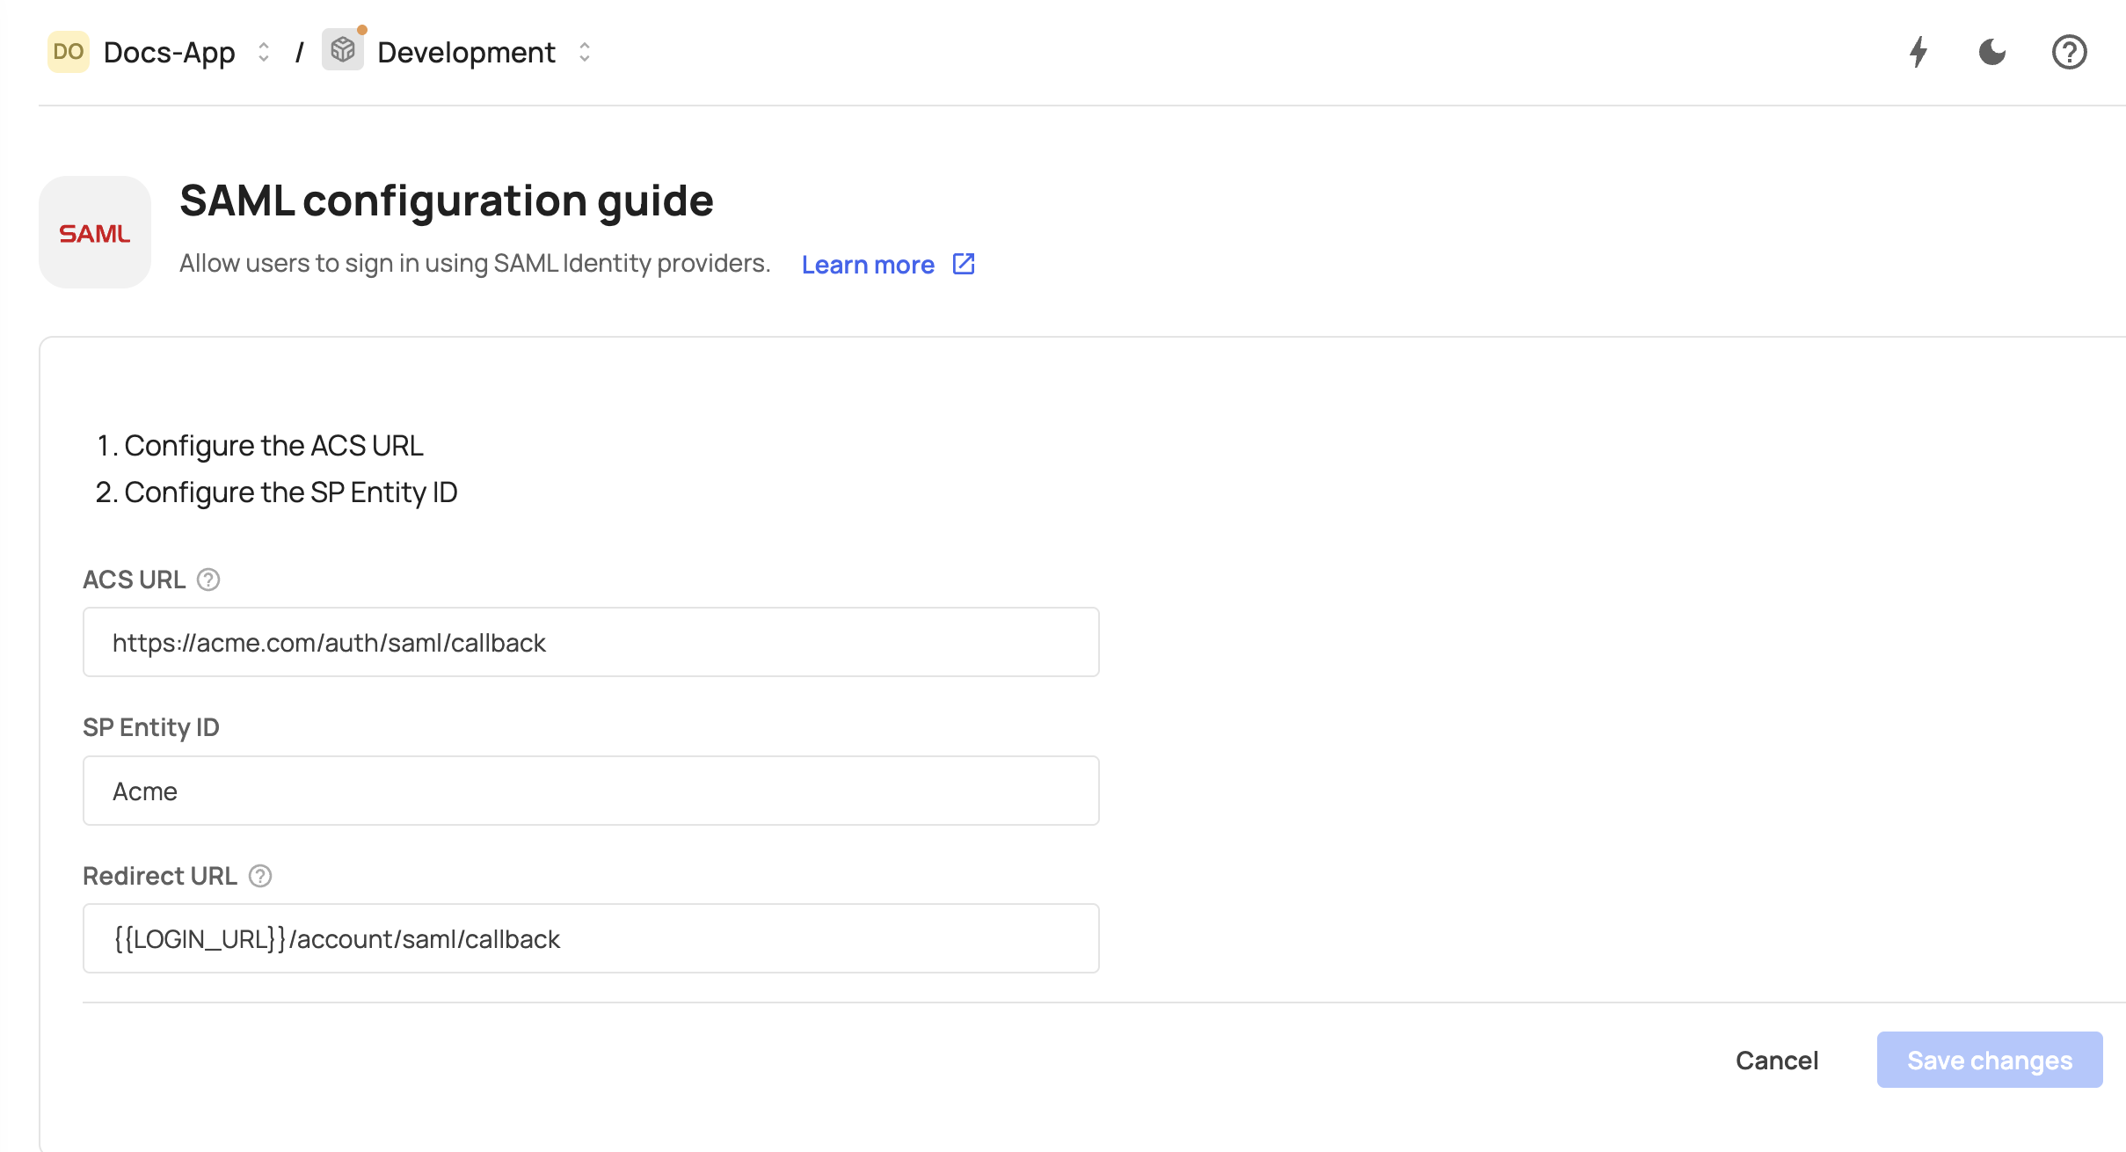
Task: Focus the Redirect URL input field
Action: point(591,938)
